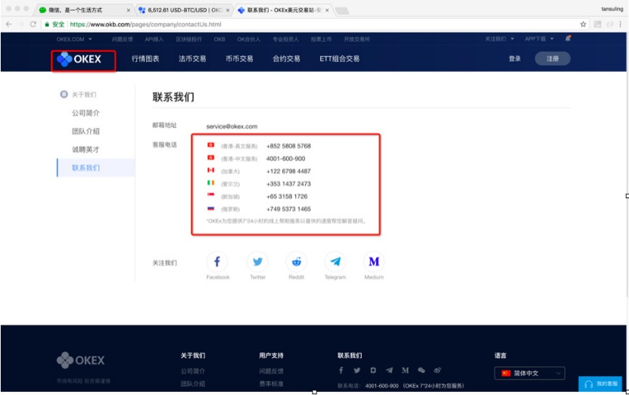Open 诚聘英才 in sidebar
Screen dimensions: 629x395
point(86,150)
